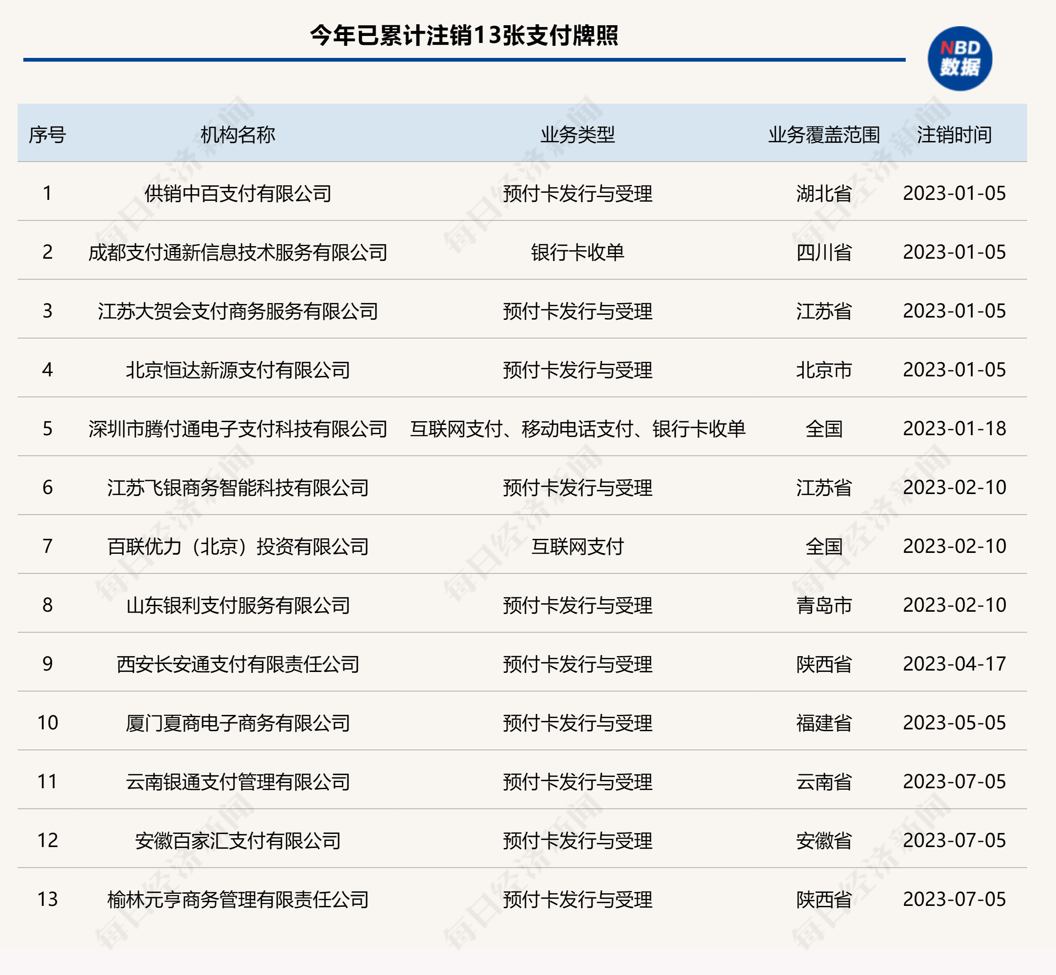
Task: Click the 青岛市 coverage cell
Action: [x=824, y=606]
